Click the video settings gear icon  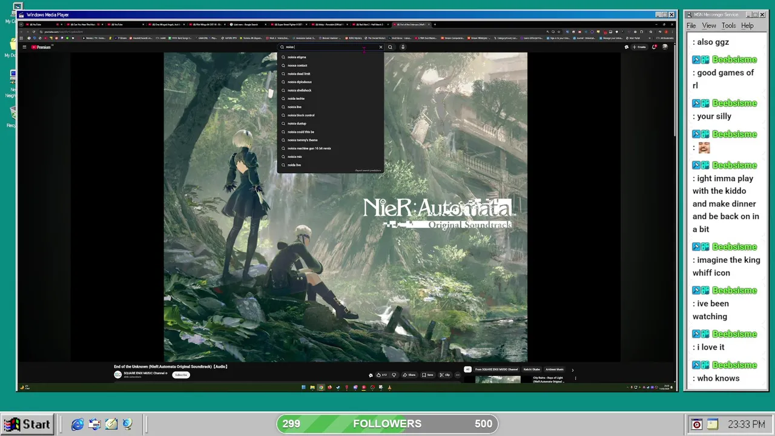tap(371, 375)
